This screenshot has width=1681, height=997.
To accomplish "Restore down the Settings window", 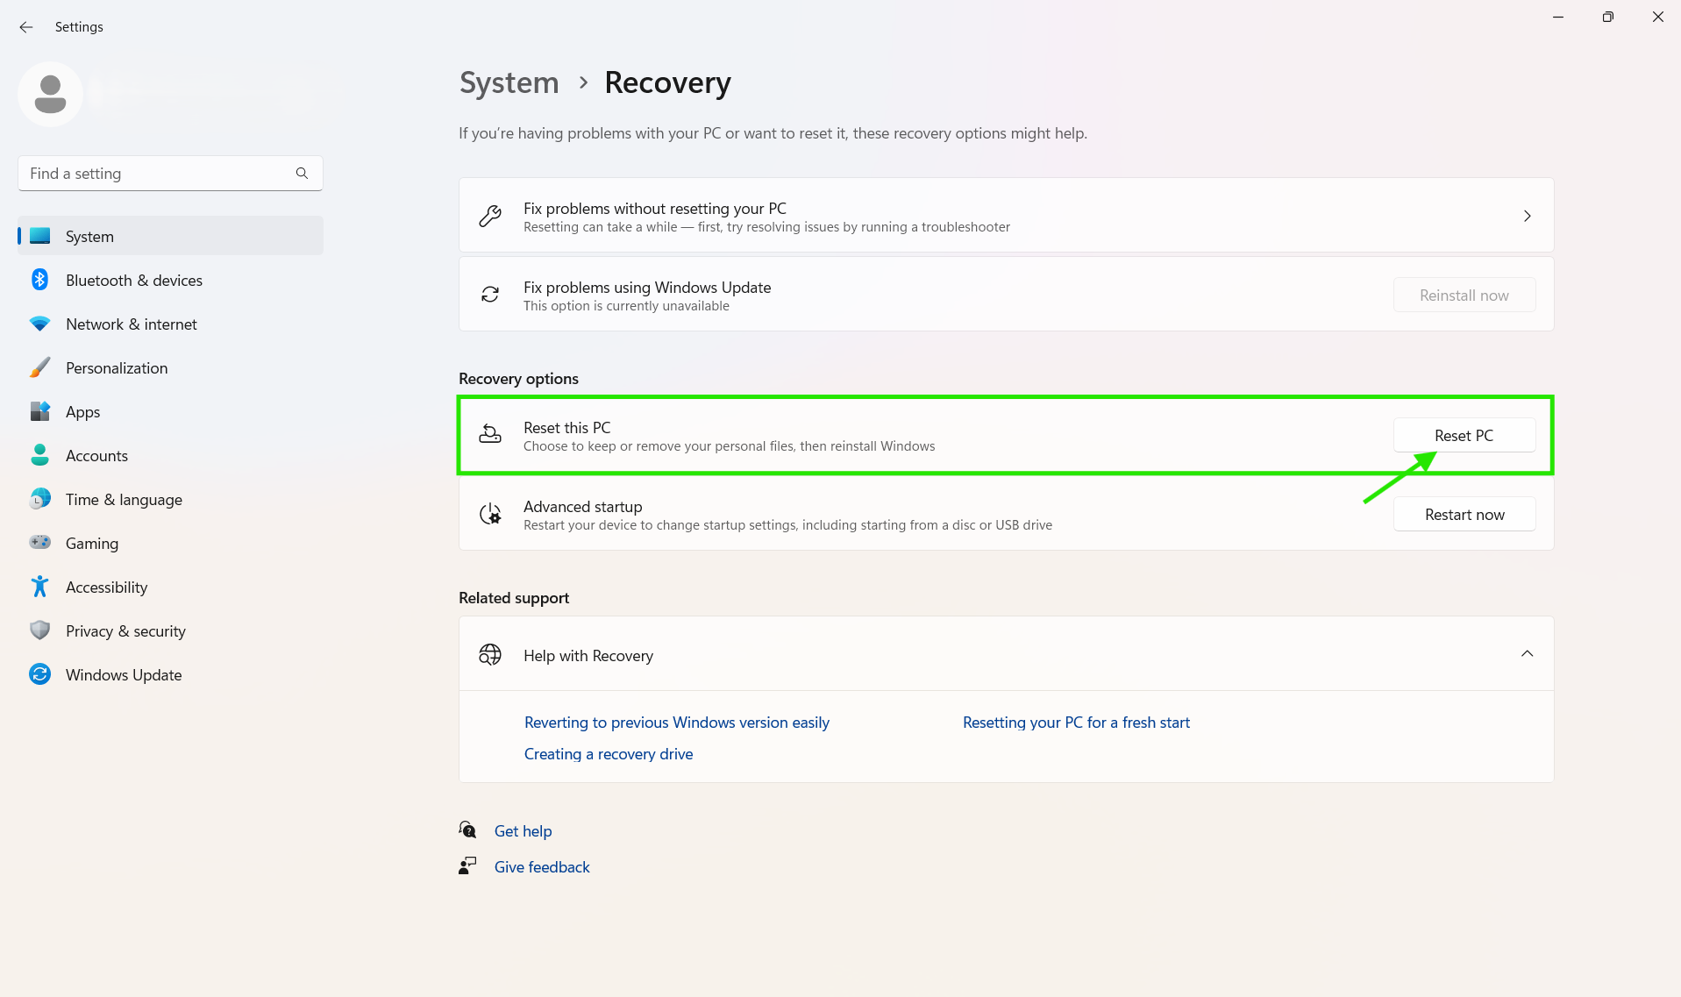I will [1607, 17].
